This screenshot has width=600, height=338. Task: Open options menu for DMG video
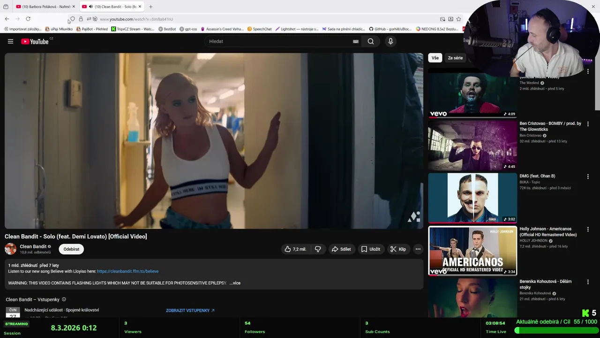pyautogui.click(x=588, y=177)
